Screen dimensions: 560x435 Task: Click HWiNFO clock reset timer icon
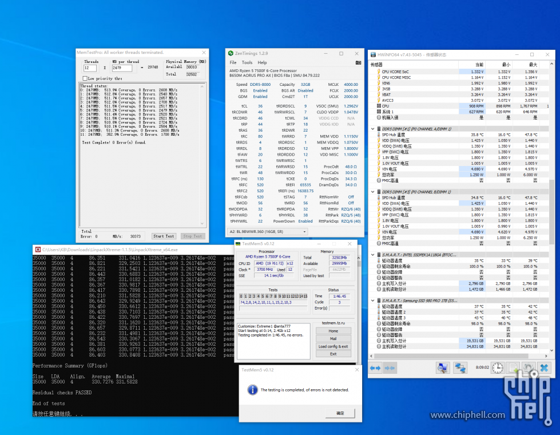[x=498, y=368]
